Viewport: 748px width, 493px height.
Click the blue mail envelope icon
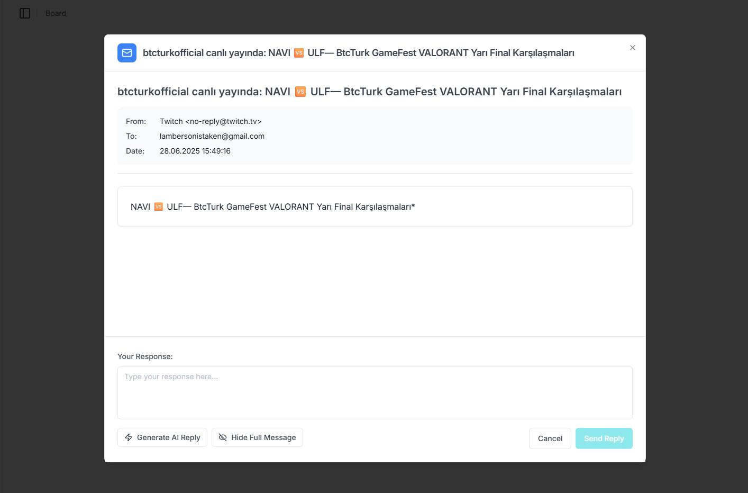click(127, 53)
